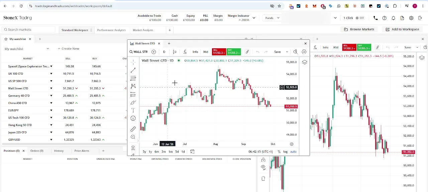The height and width of the screenshot is (192, 428).
Task: Toggle log scale on chart
Action: point(285,152)
